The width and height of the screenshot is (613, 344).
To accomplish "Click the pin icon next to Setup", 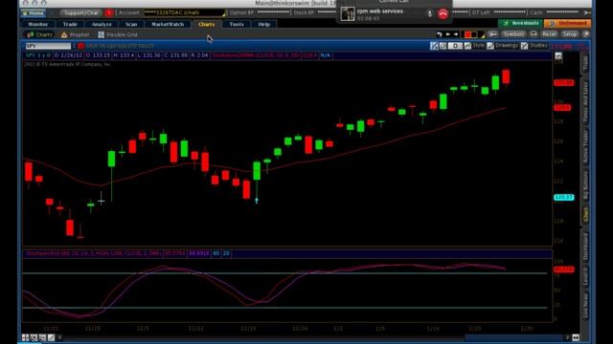I will (x=585, y=34).
